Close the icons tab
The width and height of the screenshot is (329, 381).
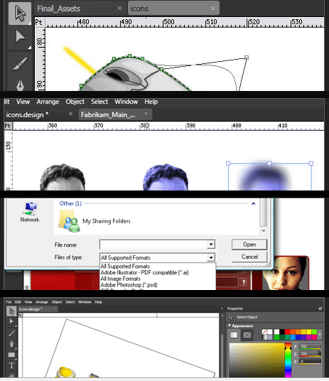[x=212, y=9]
